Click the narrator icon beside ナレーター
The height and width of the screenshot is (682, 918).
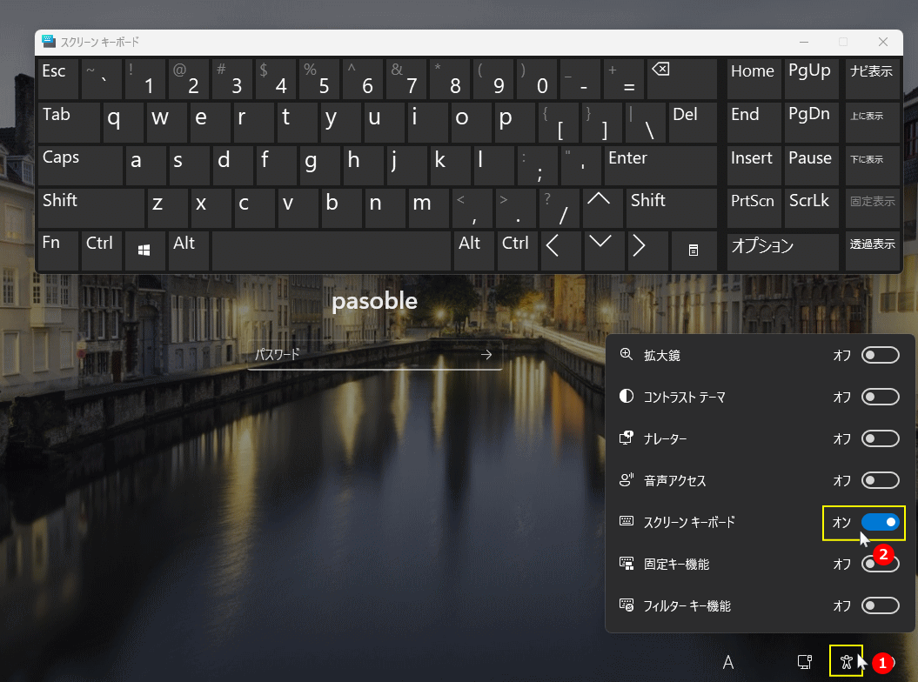[x=626, y=438]
